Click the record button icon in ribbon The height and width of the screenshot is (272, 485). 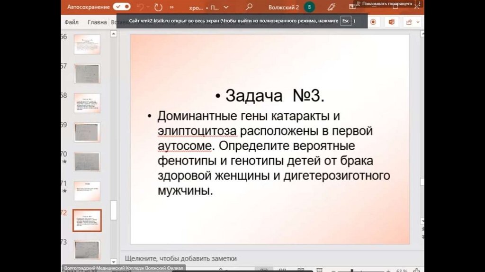(373, 22)
